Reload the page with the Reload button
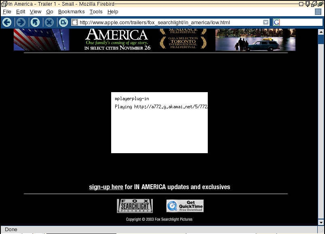This screenshot has height=234, width=325. (35, 22)
